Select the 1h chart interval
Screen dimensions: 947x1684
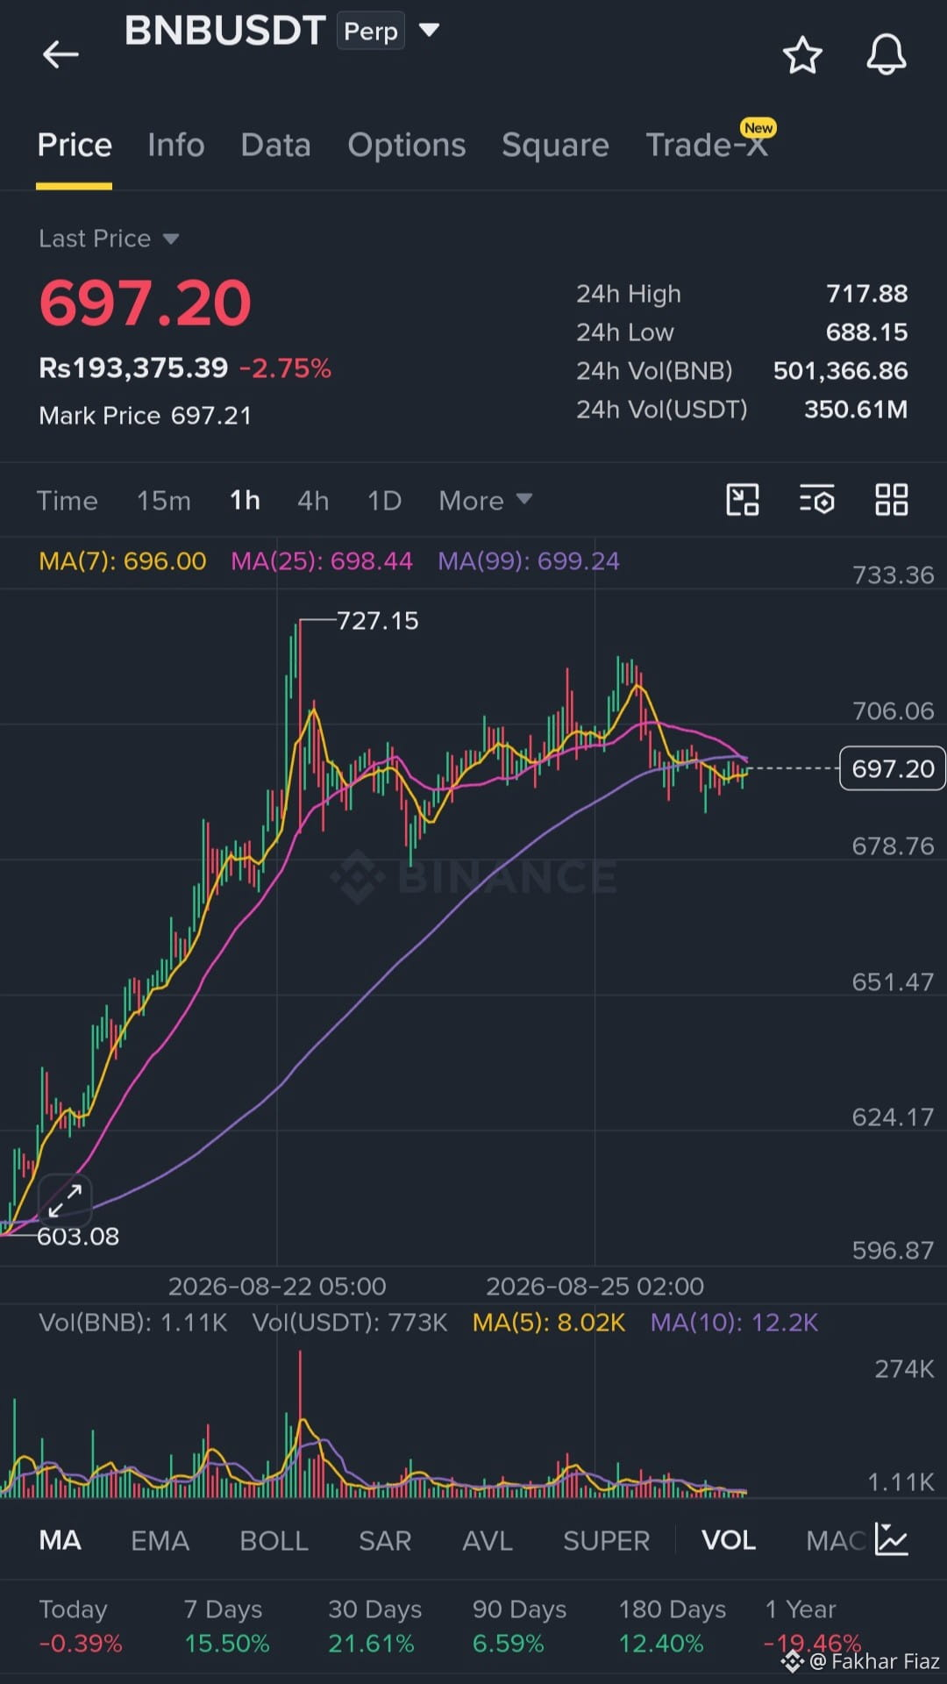[245, 500]
